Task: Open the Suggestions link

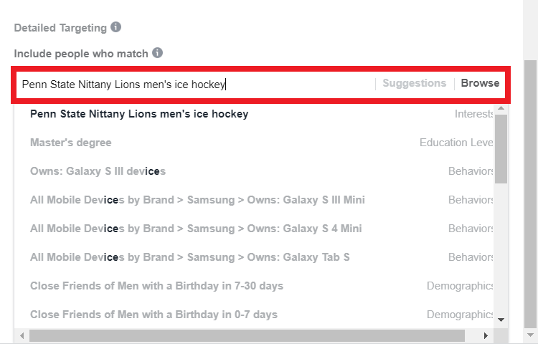Action: 414,83
